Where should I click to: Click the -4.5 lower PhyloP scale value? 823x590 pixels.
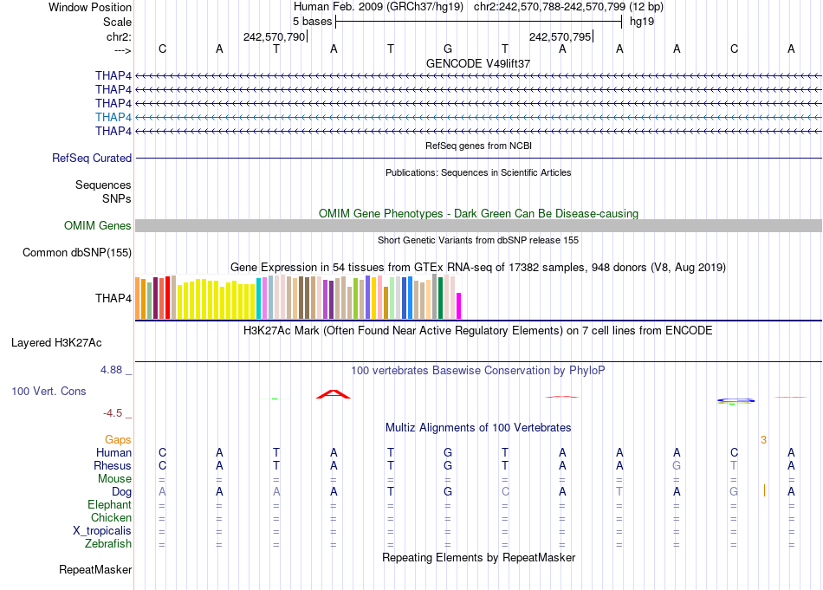113,413
